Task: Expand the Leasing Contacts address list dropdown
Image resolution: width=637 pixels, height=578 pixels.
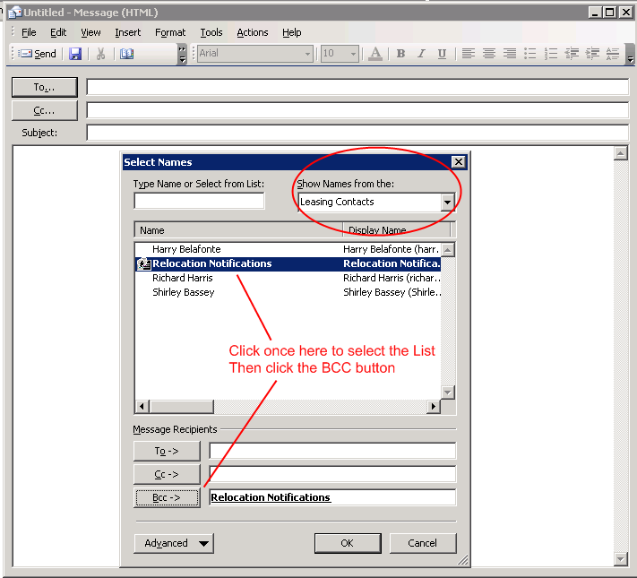Action: [x=447, y=203]
